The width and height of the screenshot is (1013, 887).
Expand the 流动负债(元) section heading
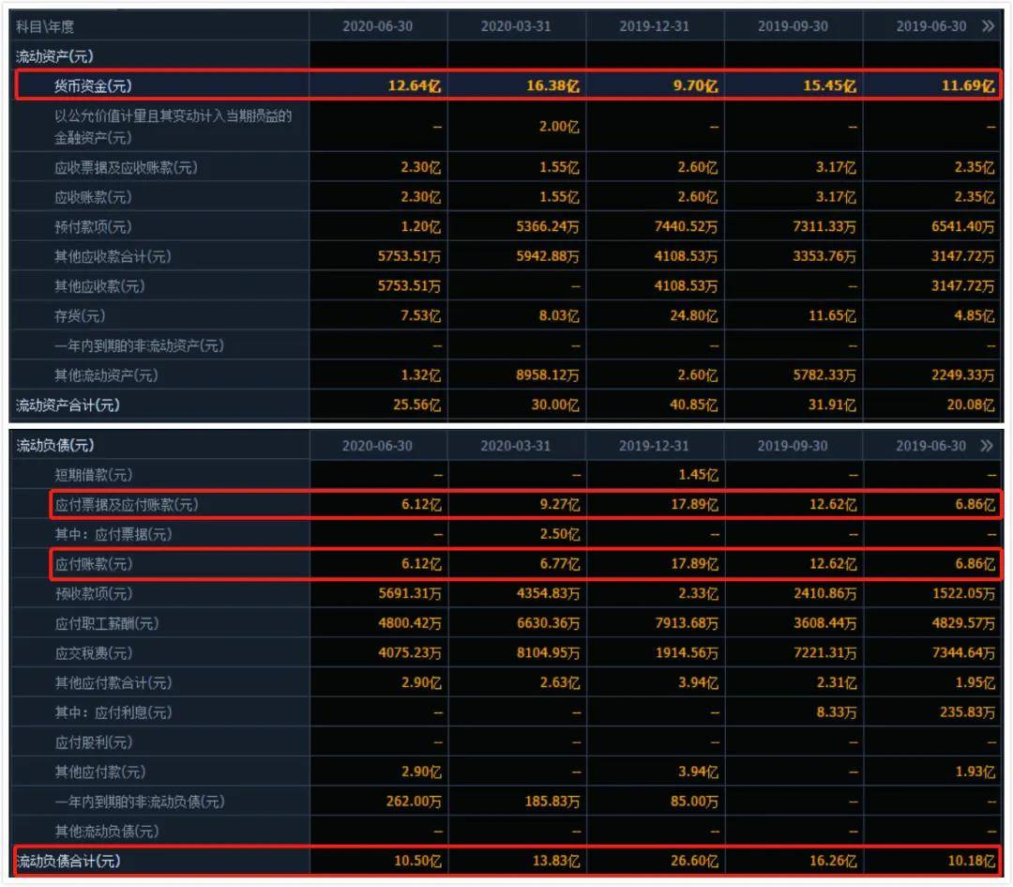[55, 446]
